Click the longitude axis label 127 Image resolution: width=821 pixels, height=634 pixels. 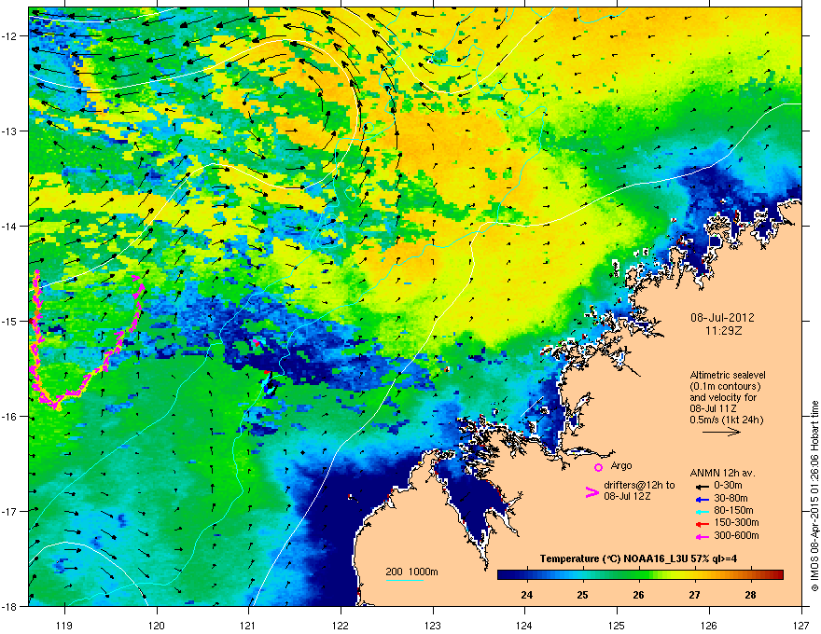click(801, 625)
